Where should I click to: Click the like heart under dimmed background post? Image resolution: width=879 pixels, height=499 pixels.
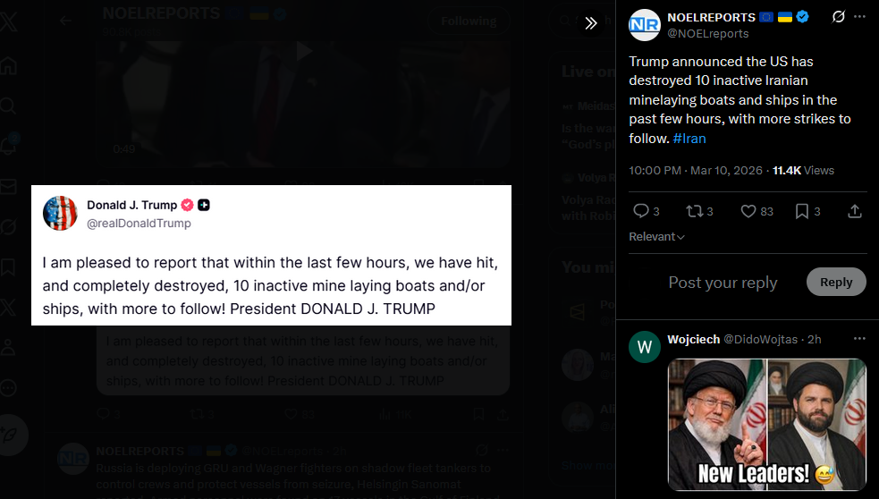291,414
